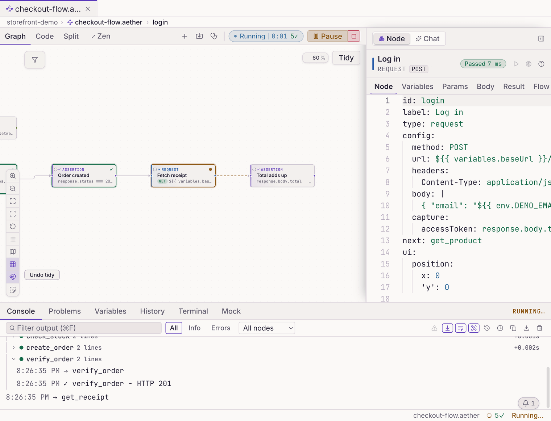The width and height of the screenshot is (551, 421).
Task: Click the plus icon to add a node
Action: coord(185,36)
